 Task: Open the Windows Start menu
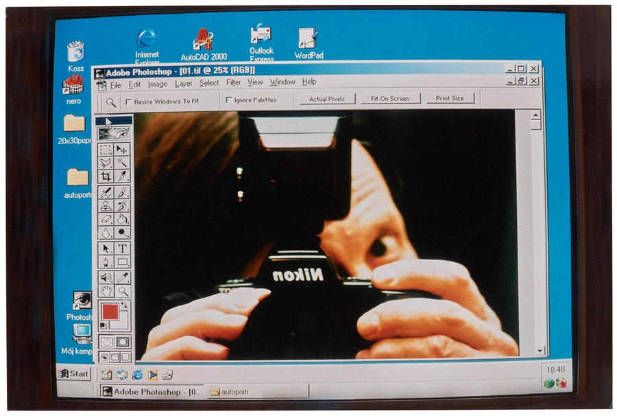(74, 373)
